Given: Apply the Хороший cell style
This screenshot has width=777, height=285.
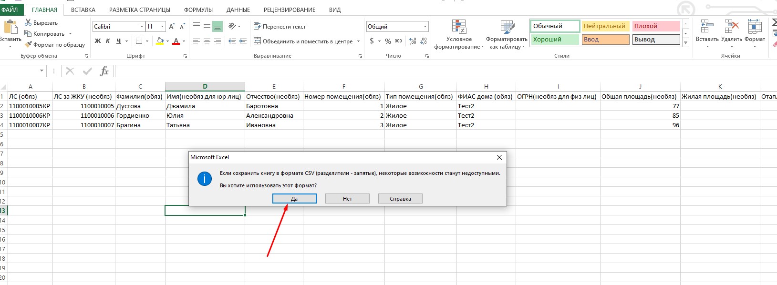Looking at the screenshot, I should pos(555,40).
